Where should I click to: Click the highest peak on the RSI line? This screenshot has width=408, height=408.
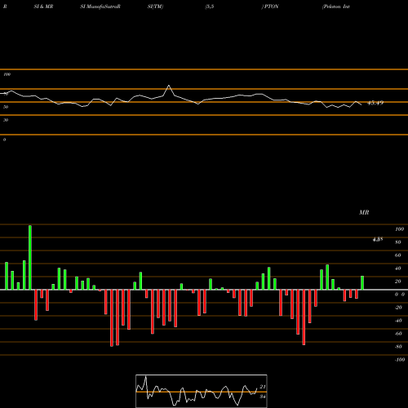(x=169, y=86)
